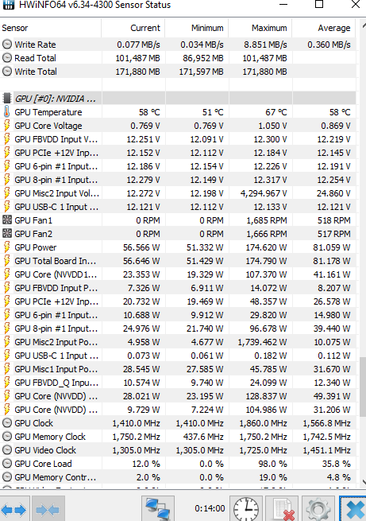Select the GPU FBVDD Input V... row

click(179, 139)
